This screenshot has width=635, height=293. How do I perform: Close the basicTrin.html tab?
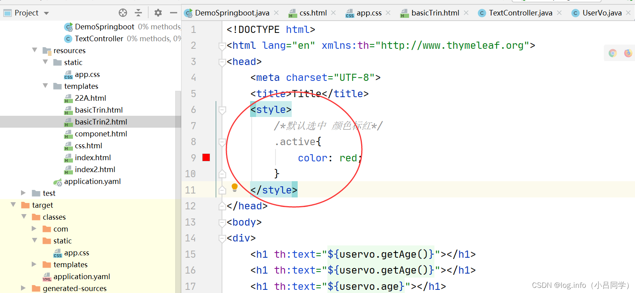(x=466, y=13)
